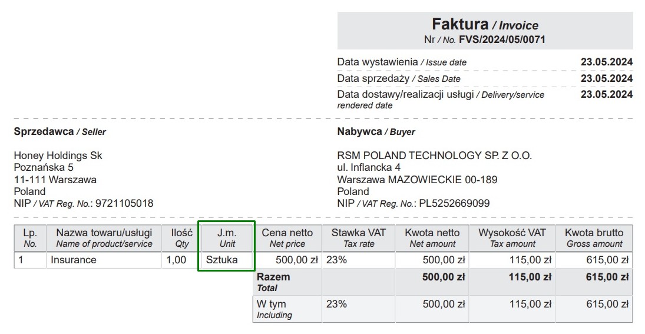Click the Faktura / Invoice title
The image size is (645, 334).
pos(485,25)
